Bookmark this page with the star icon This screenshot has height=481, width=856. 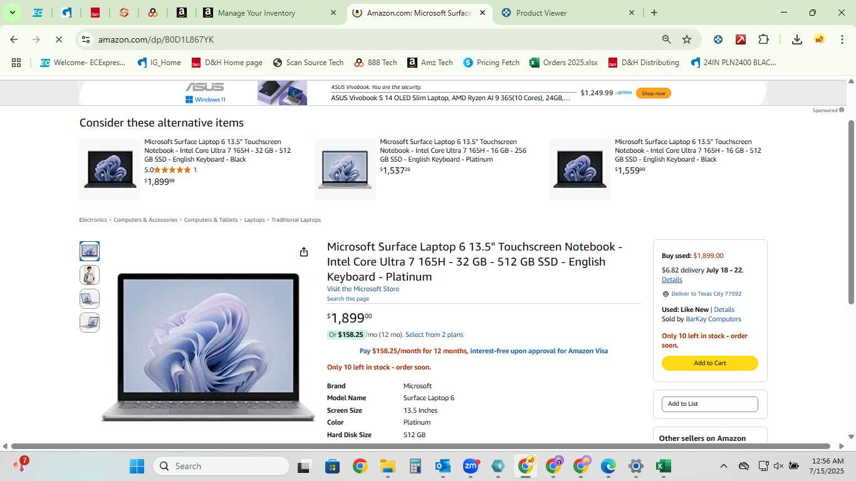tap(687, 39)
